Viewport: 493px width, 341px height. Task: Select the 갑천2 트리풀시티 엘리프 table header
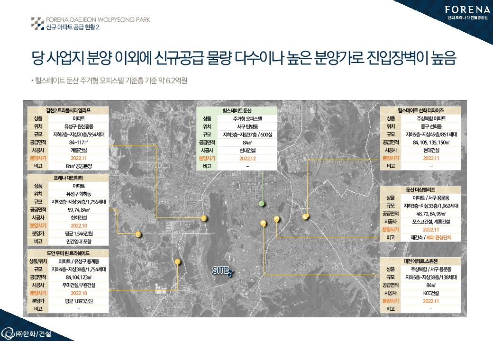point(68,110)
